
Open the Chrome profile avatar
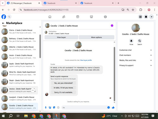pyautogui.click(x=149, y=10)
